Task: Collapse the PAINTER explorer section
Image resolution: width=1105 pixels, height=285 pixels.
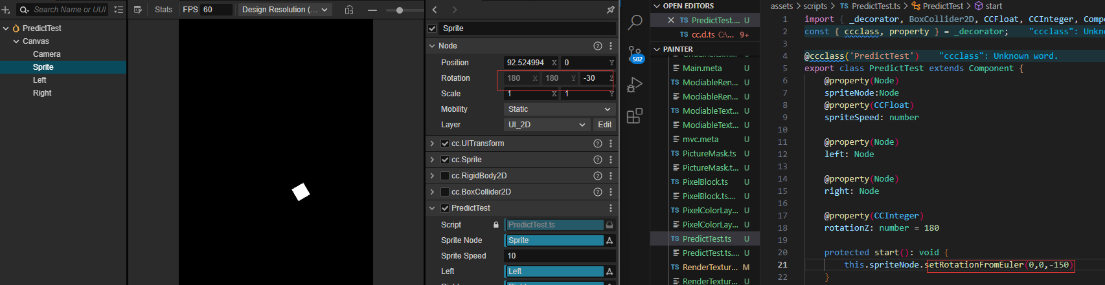Action: click(657, 49)
